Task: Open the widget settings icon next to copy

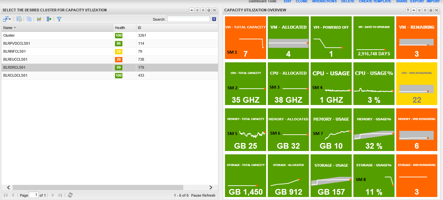Action: point(19,19)
